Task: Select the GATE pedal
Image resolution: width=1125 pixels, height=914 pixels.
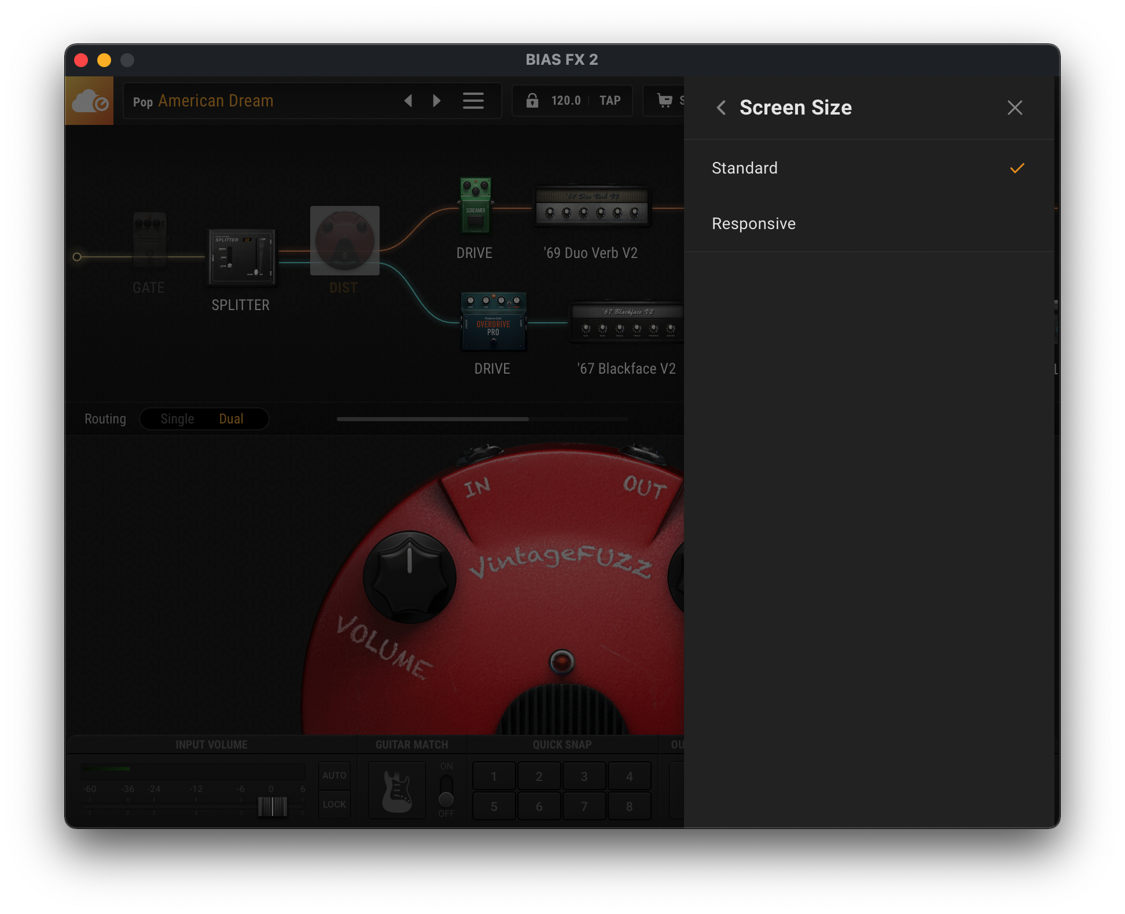Action: click(x=149, y=240)
